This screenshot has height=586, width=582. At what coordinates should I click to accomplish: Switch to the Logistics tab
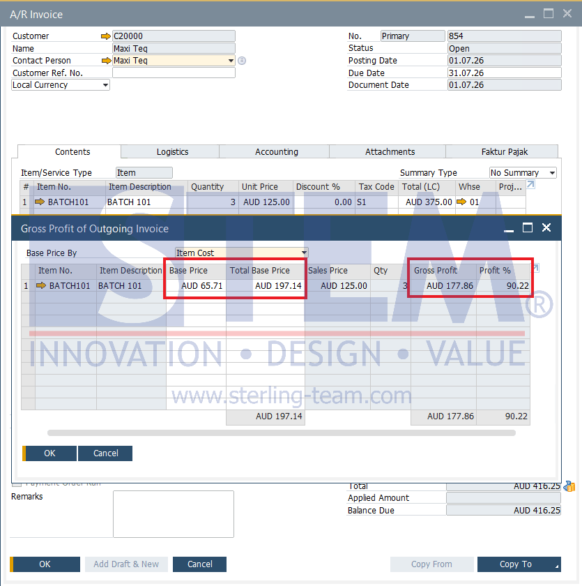point(172,152)
